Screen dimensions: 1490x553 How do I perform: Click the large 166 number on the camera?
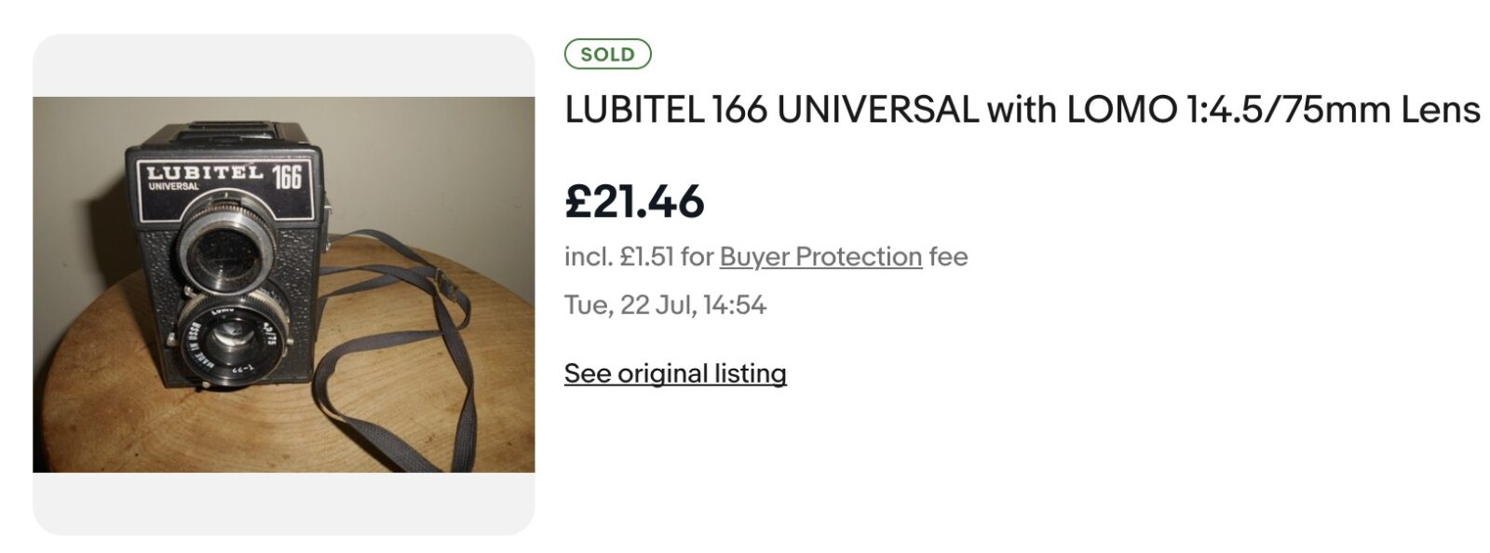click(x=287, y=176)
